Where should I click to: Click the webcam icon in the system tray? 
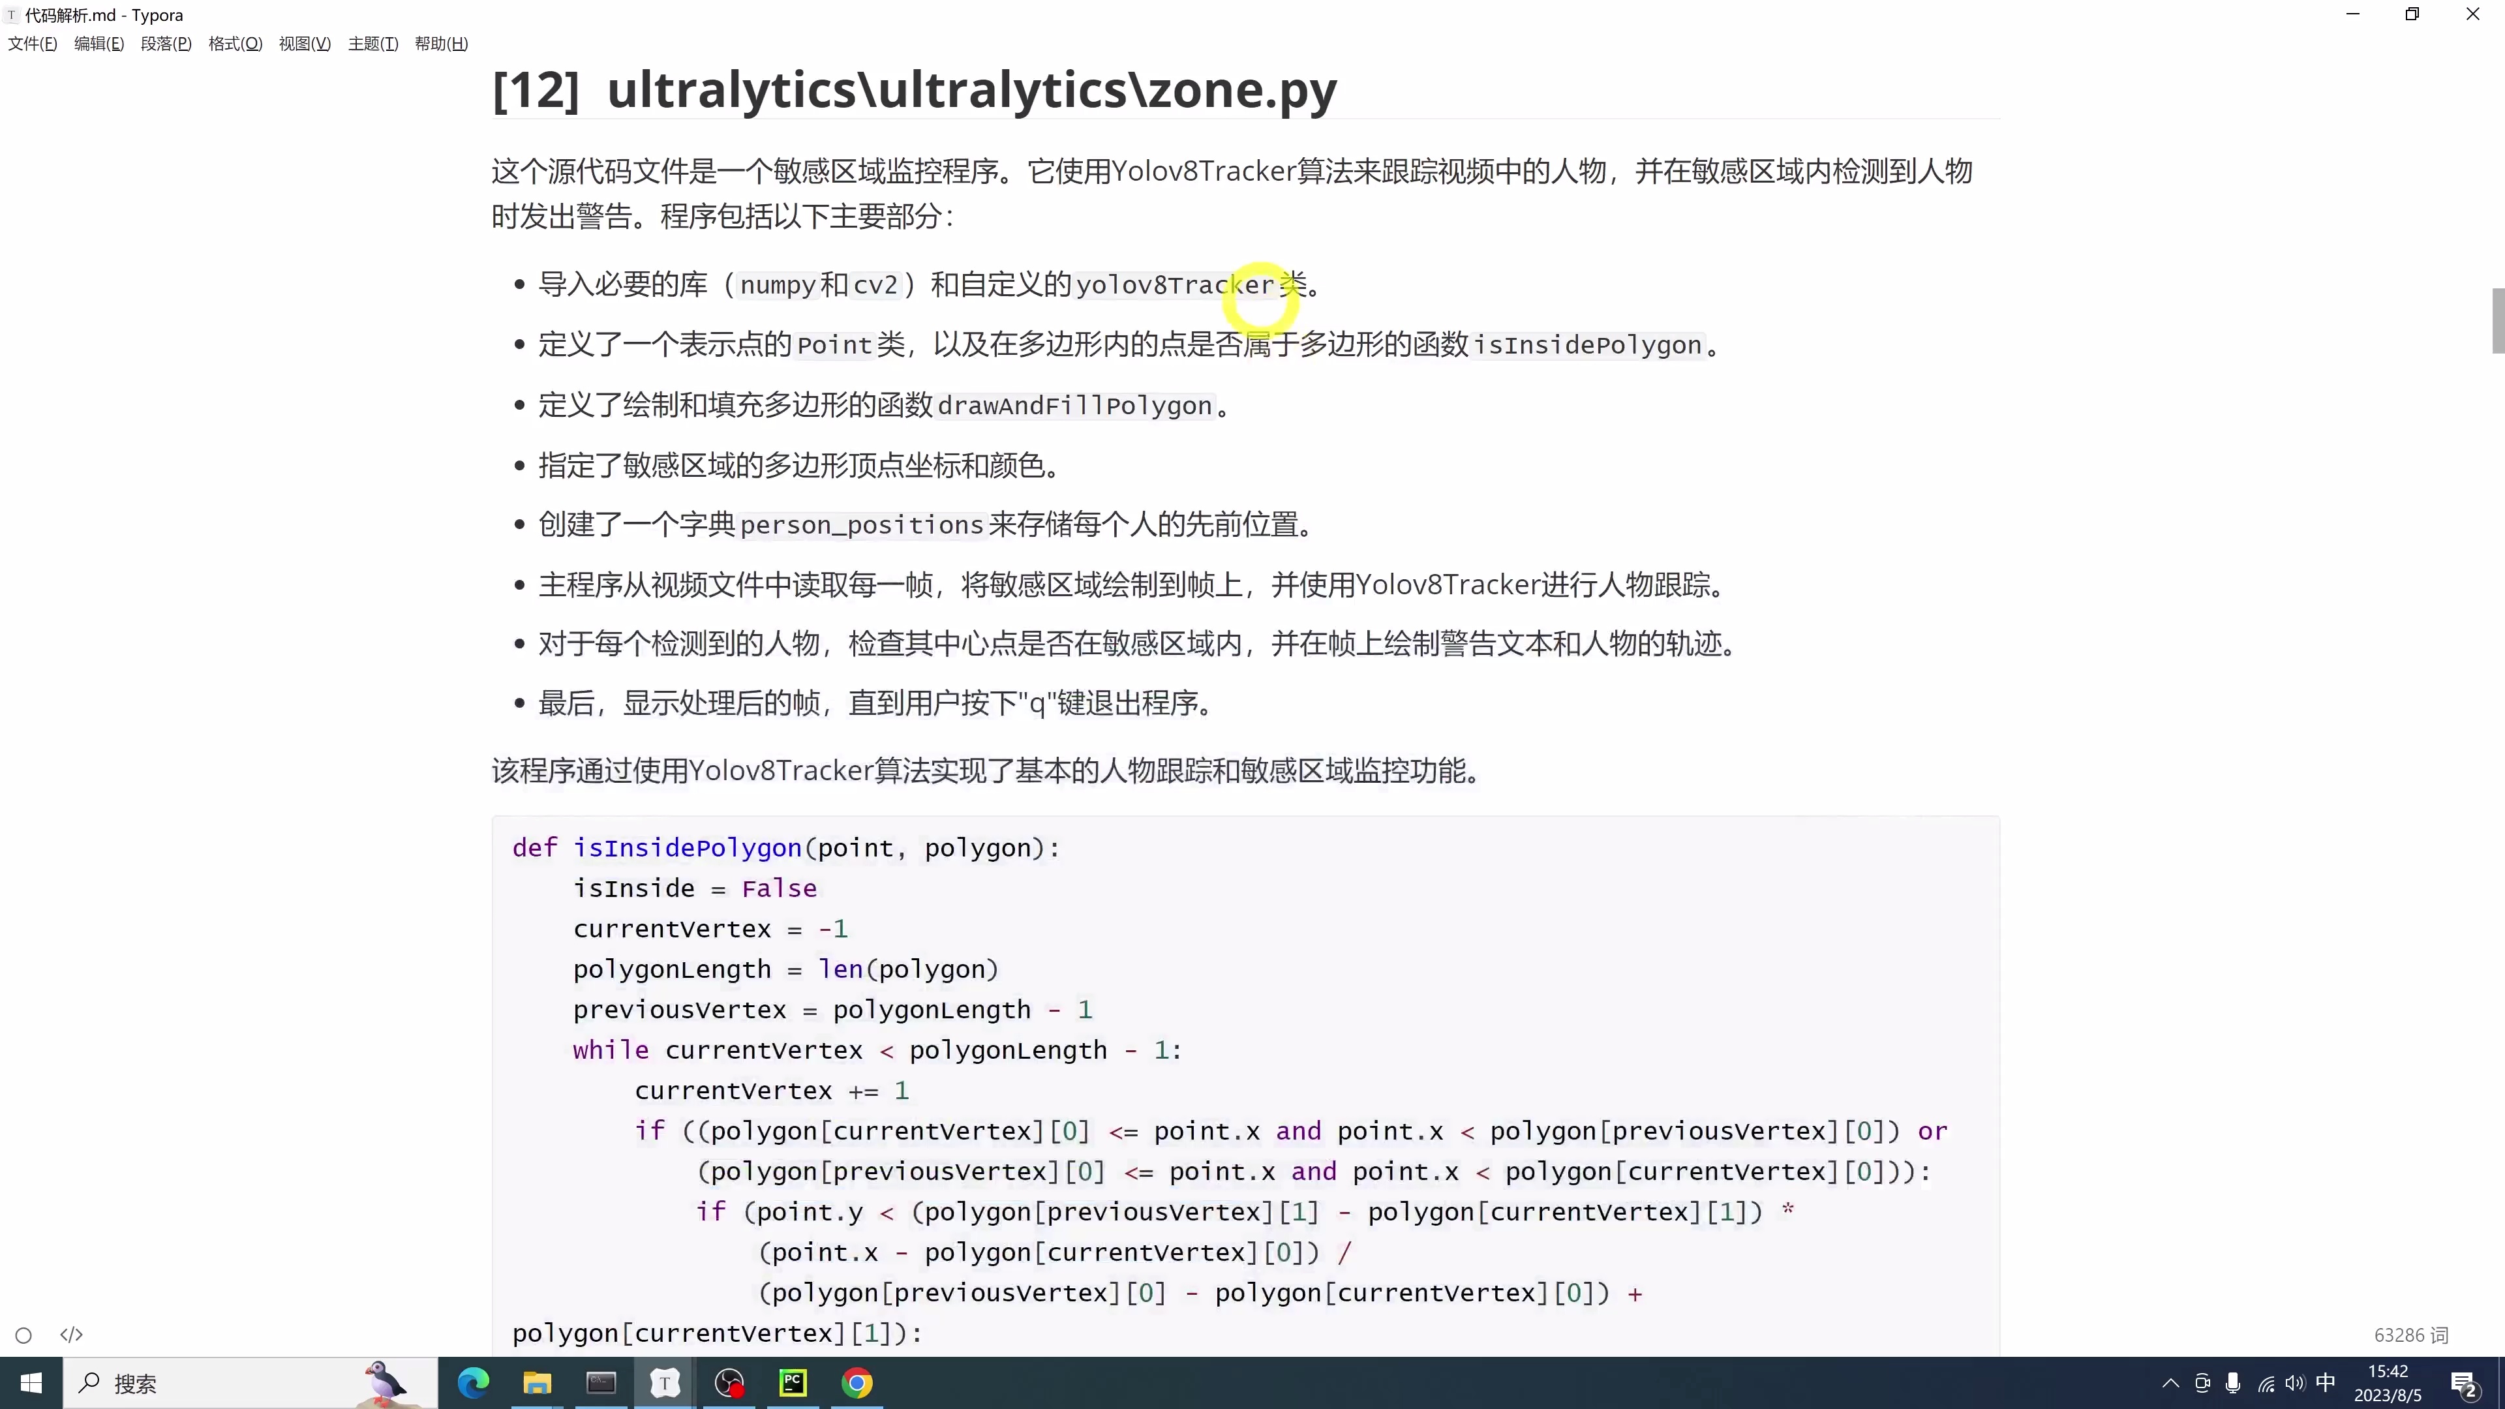point(2202,1383)
